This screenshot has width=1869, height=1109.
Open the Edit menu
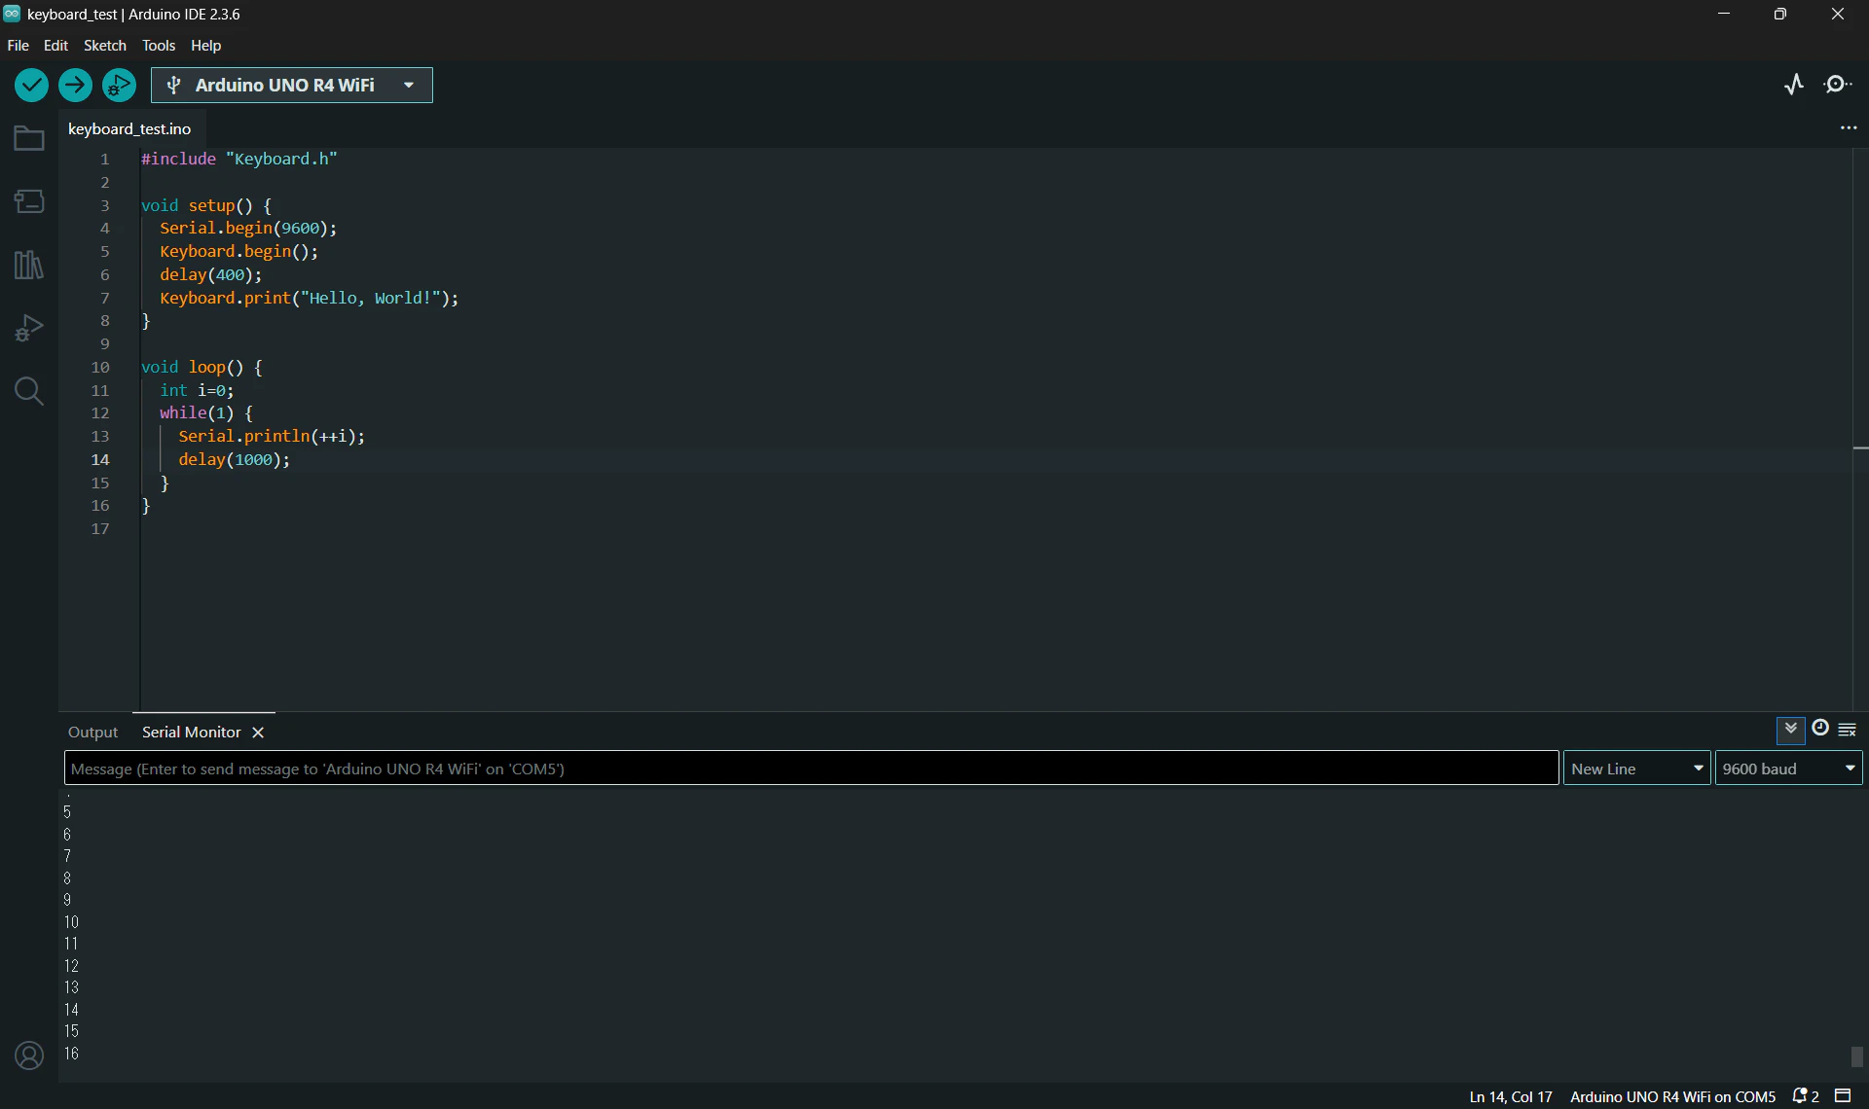tap(55, 46)
